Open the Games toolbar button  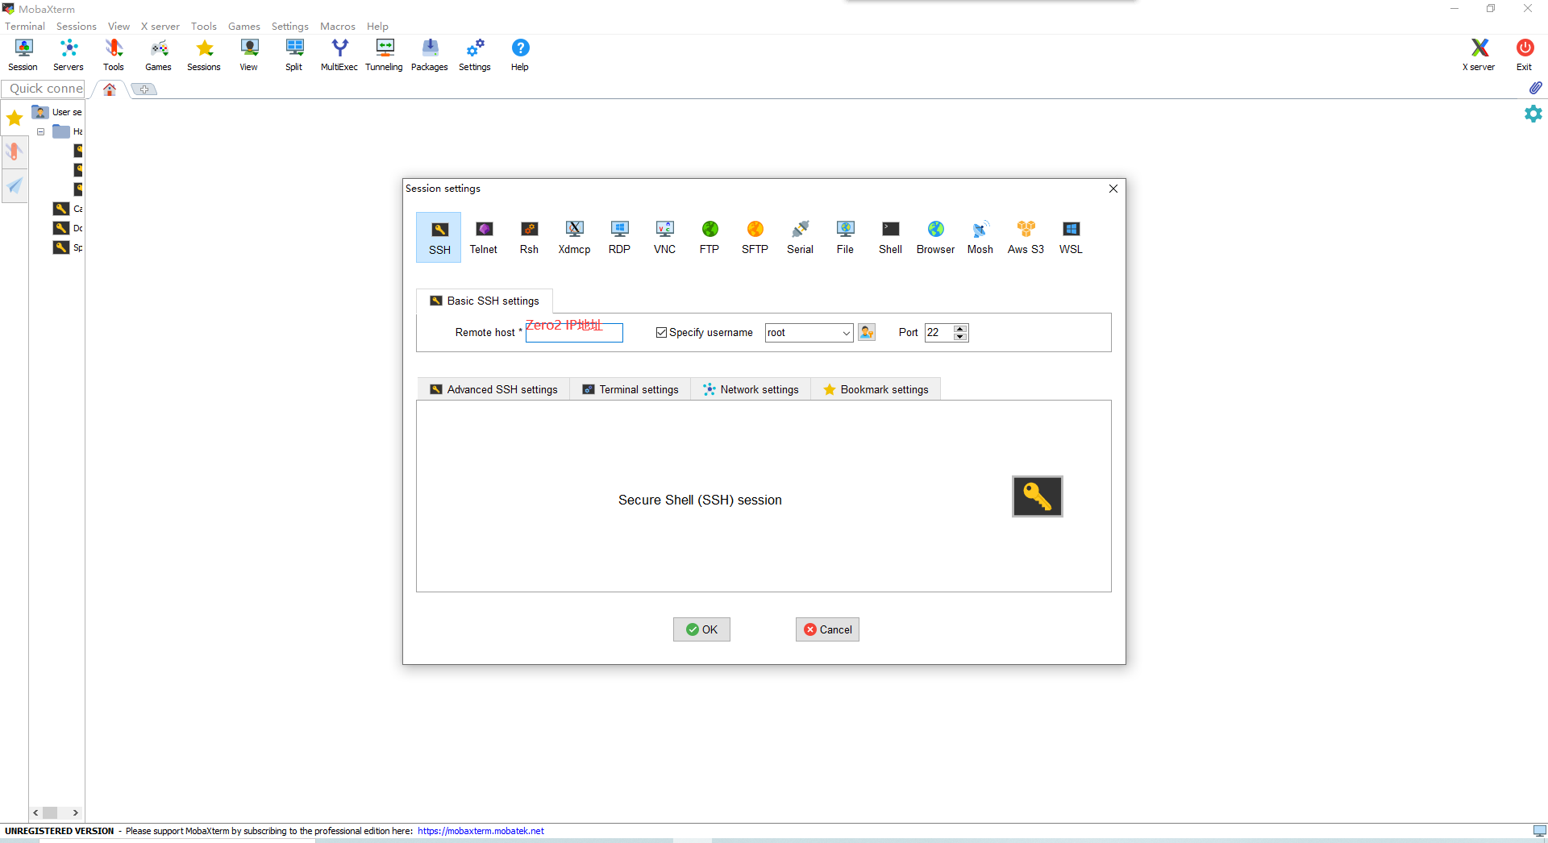tap(159, 55)
